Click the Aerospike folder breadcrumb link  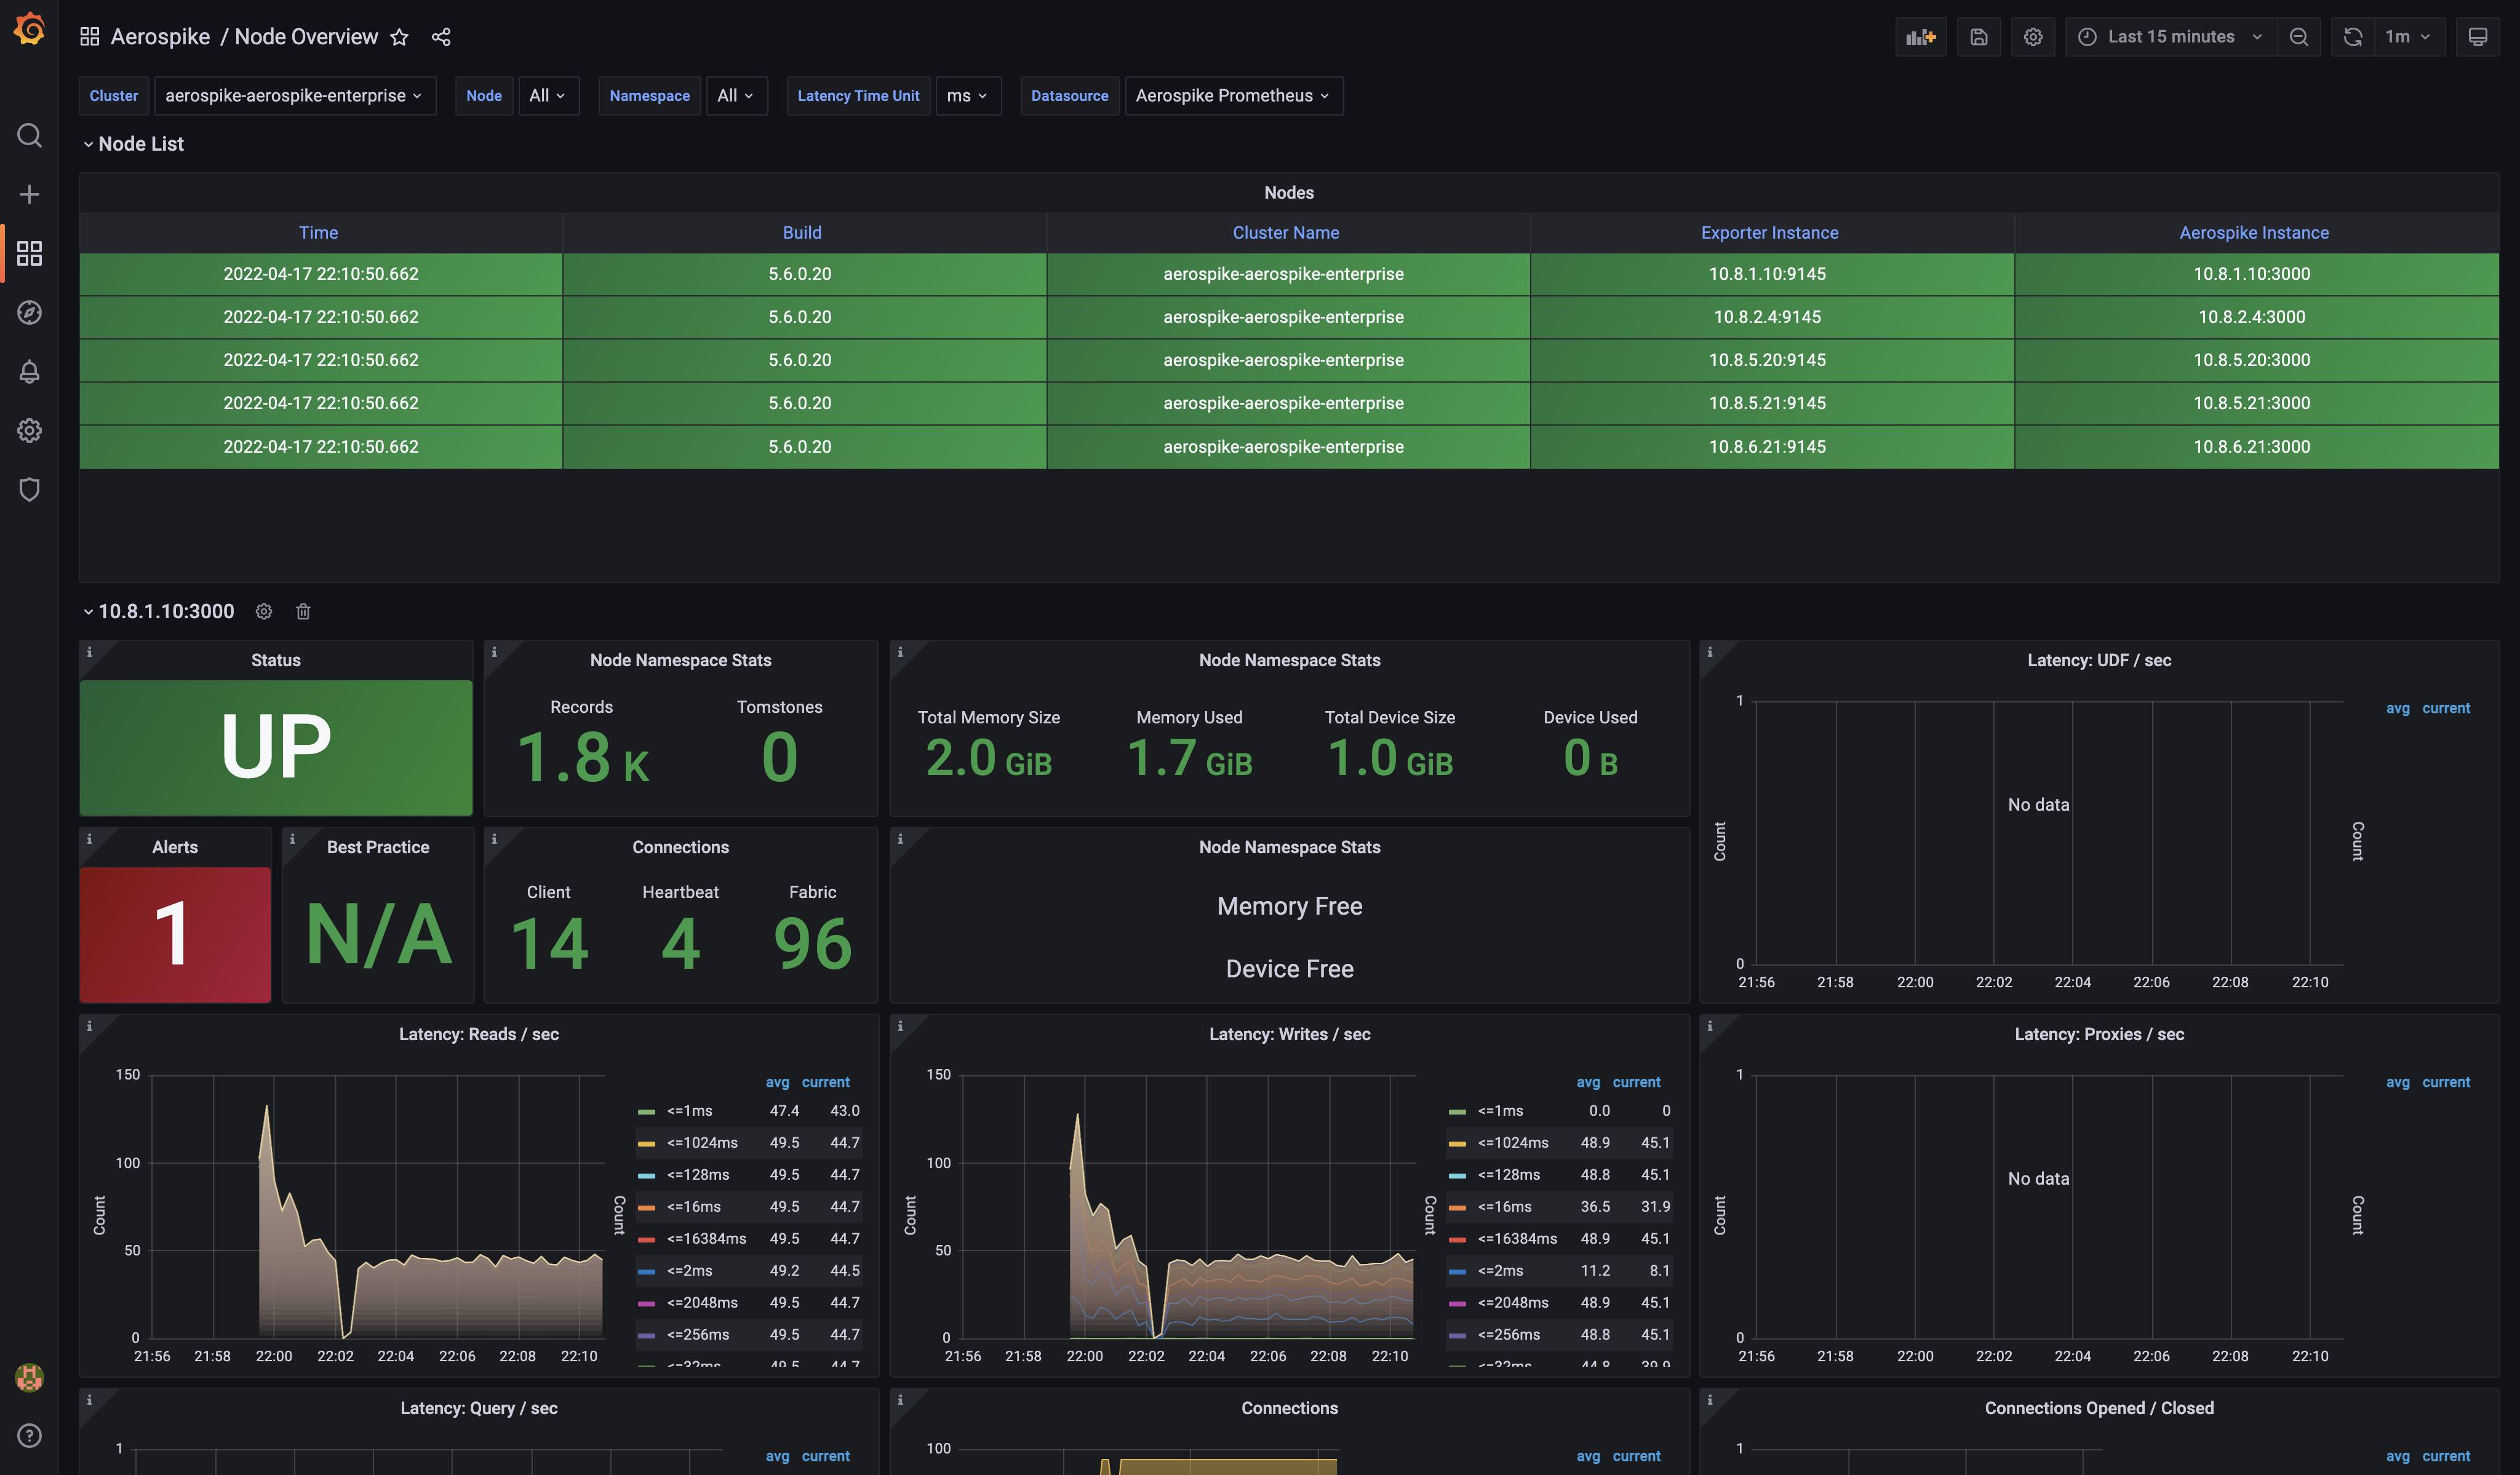pos(160,37)
